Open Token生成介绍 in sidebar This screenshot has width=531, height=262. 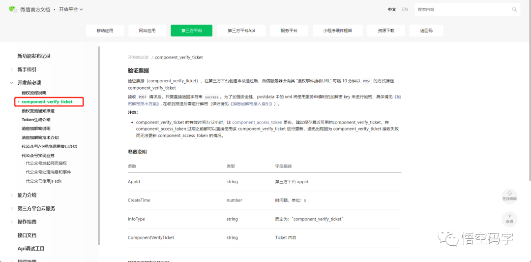pos(36,120)
